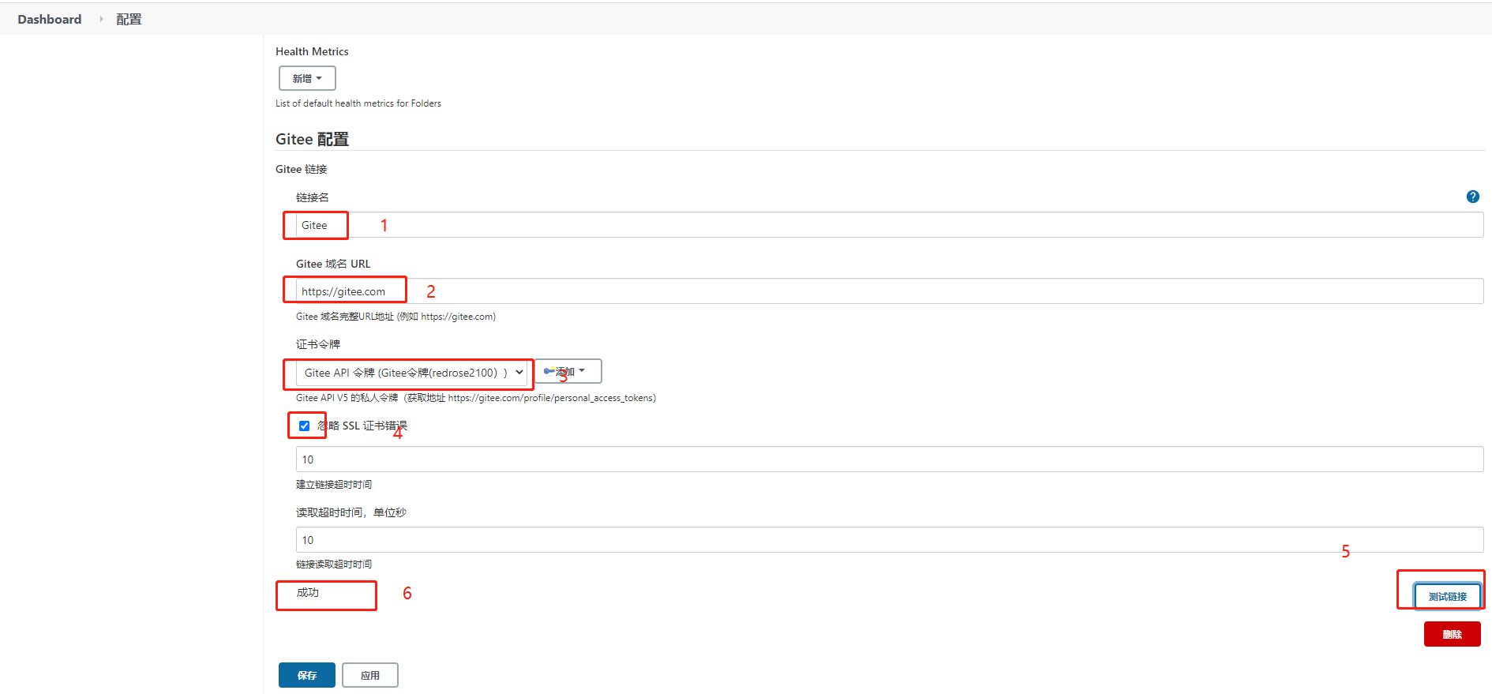The width and height of the screenshot is (1492, 694).
Task: Focus the 链接名 input containing Gitee
Action: [x=890, y=225]
